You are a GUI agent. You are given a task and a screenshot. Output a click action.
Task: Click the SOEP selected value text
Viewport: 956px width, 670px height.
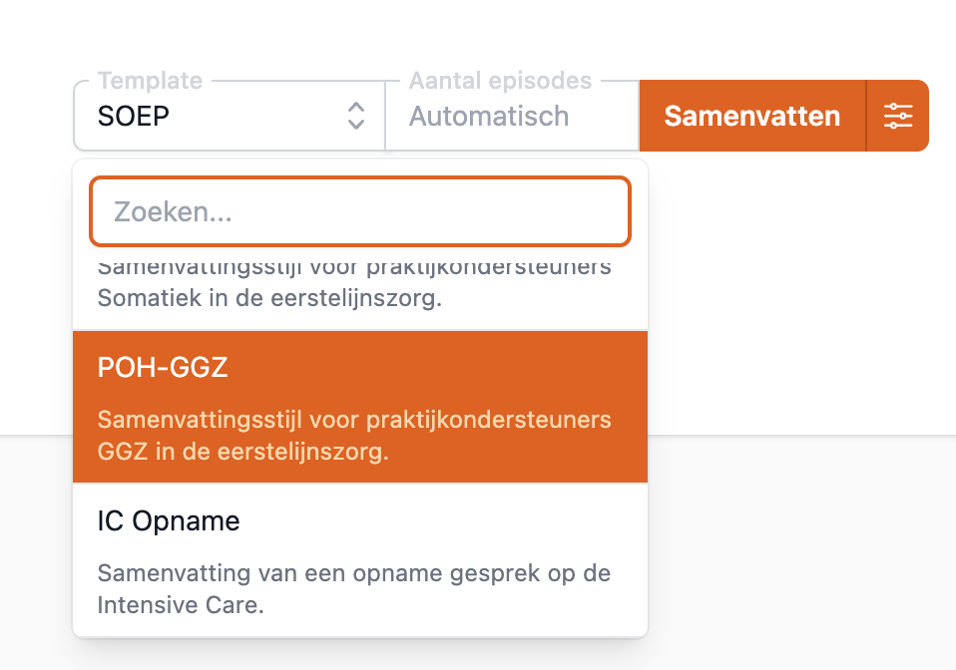pos(134,116)
